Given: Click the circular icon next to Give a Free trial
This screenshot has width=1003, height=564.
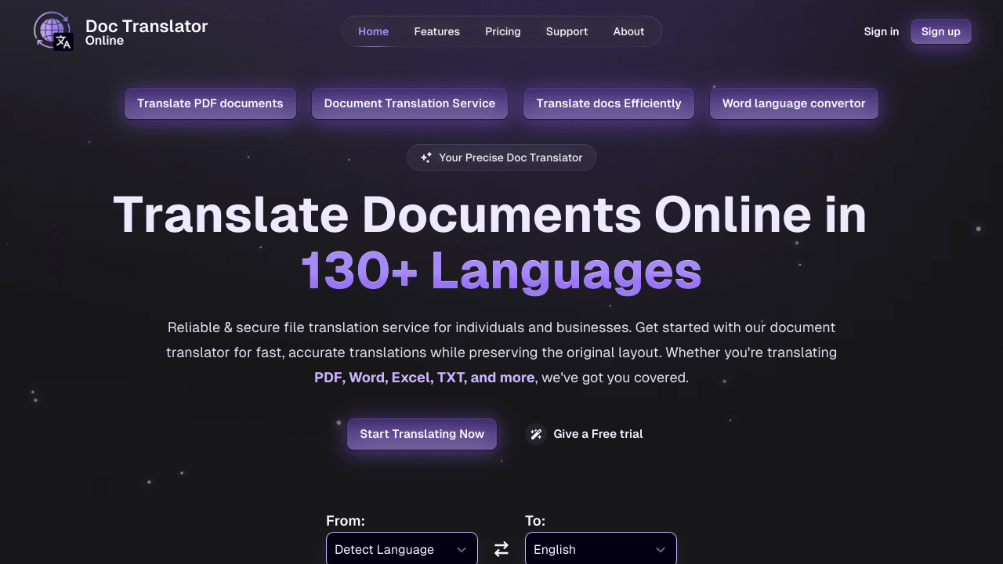Looking at the screenshot, I should [x=536, y=434].
